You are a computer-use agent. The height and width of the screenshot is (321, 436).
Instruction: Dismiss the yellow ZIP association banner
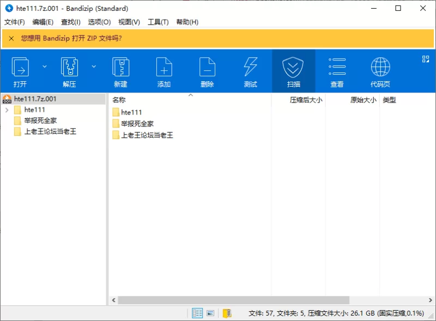click(x=11, y=38)
